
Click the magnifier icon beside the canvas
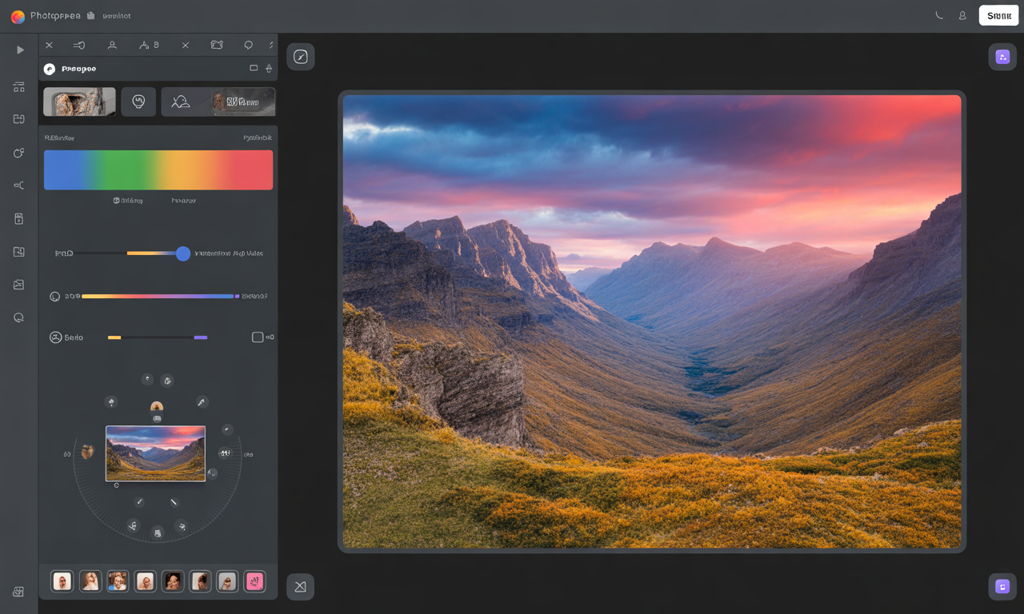(301, 56)
